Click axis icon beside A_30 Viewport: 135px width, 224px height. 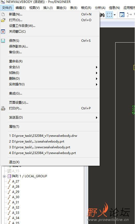click(9, 197)
